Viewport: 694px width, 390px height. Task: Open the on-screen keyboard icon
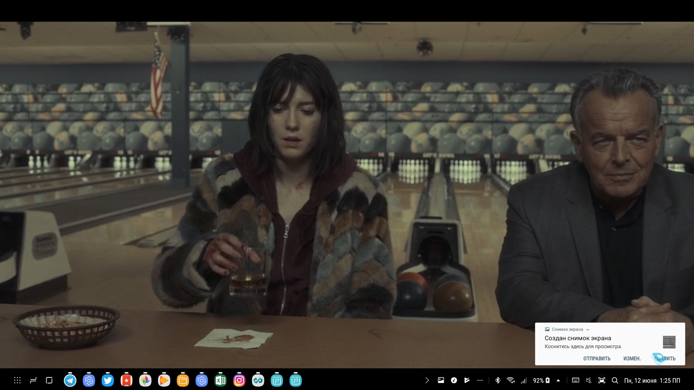(576, 380)
